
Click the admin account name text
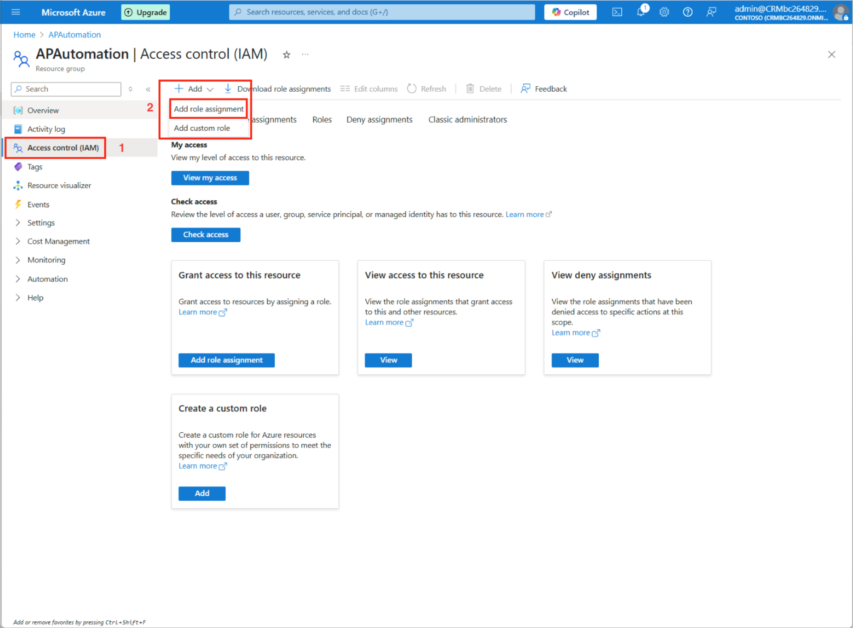[780, 9]
